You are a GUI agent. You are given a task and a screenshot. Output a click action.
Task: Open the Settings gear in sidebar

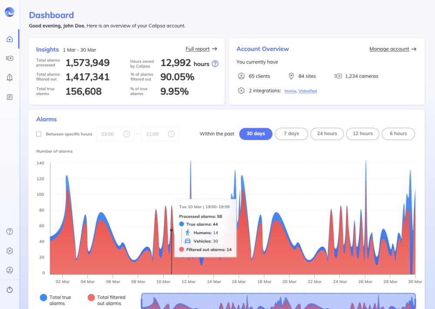pos(10,251)
